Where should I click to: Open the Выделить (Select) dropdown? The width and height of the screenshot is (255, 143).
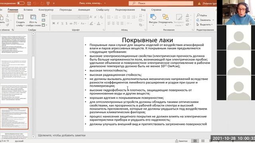click(204, 25)
